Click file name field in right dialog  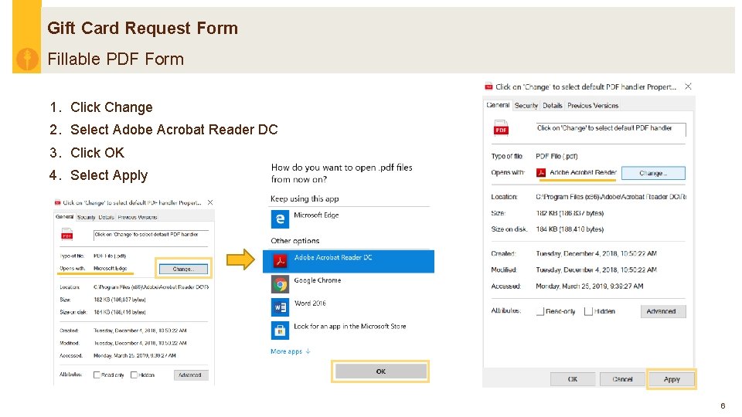click(611, 129)
